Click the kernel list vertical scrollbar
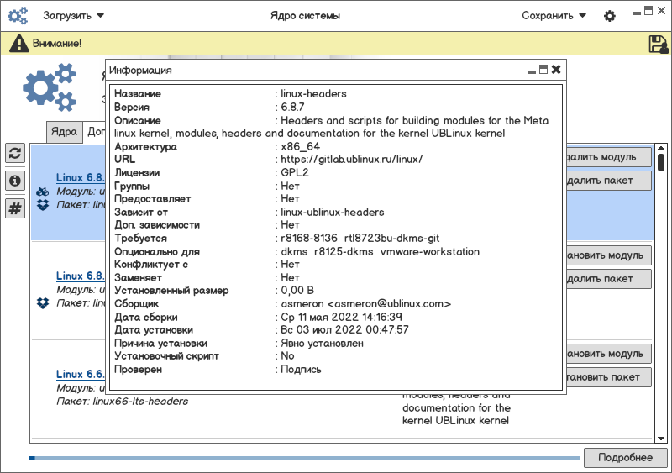This screenshot has width=672, height=473. click(x=661, y=163)
